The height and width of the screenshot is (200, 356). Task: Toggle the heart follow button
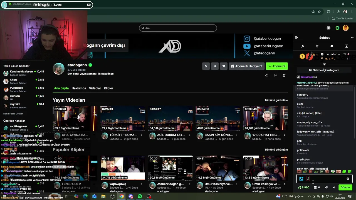[x=224, y=66]
